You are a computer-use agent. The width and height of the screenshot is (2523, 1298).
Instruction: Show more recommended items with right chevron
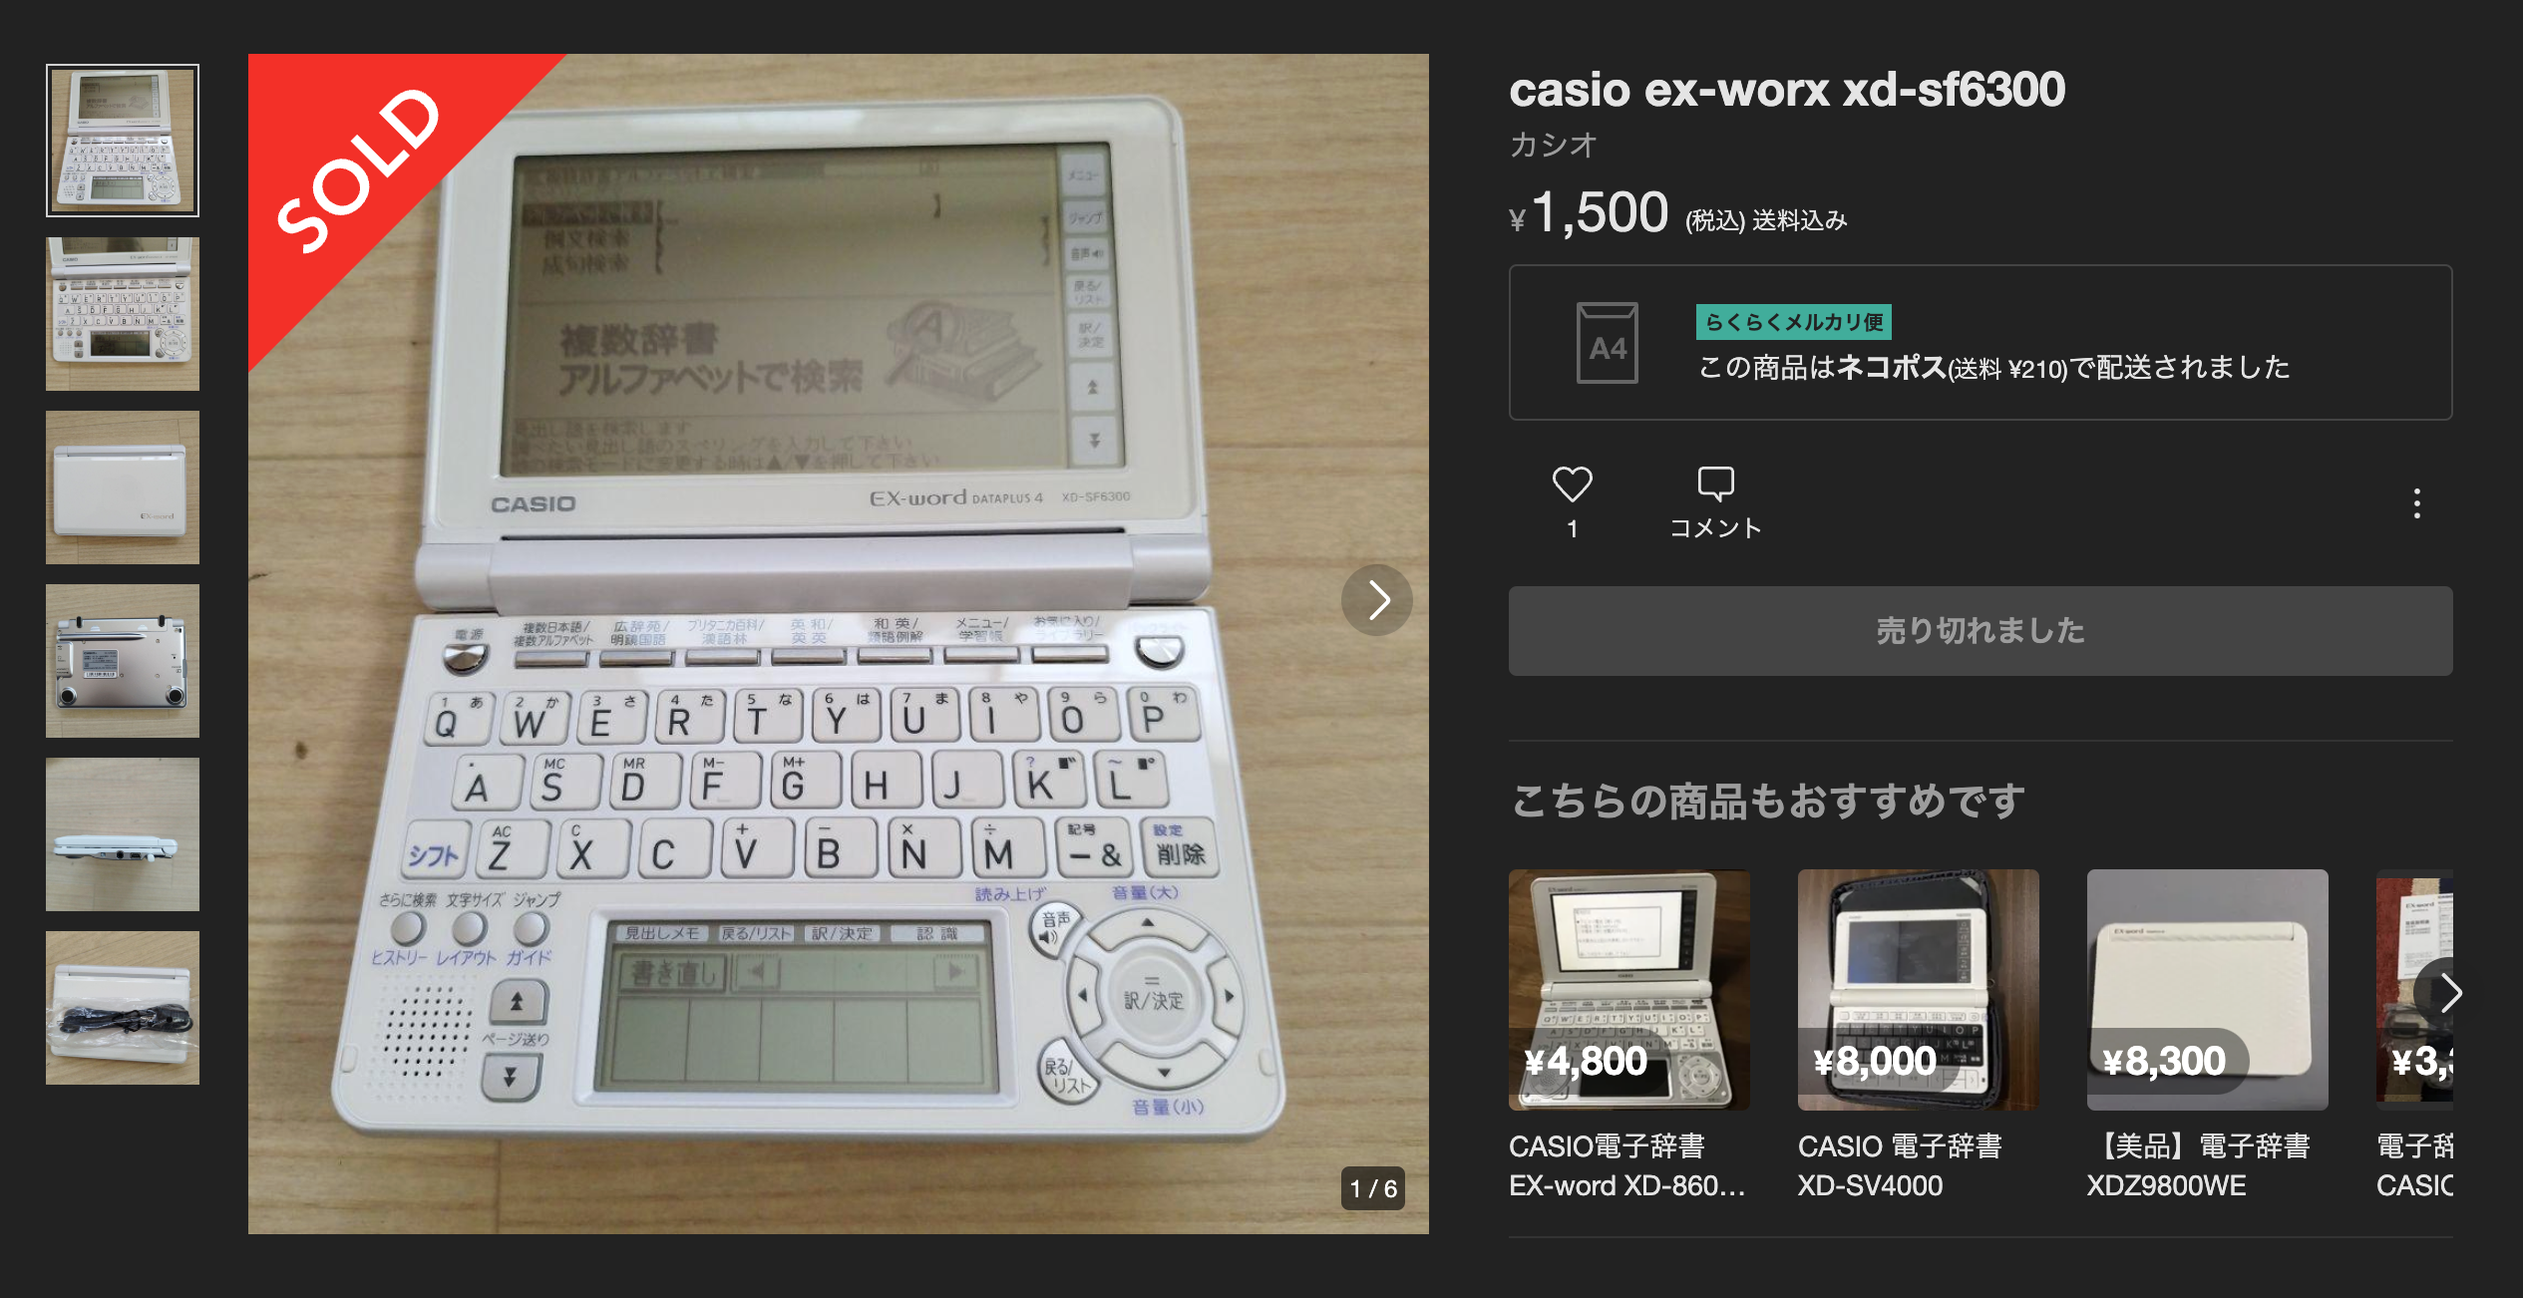point(2443,993)
